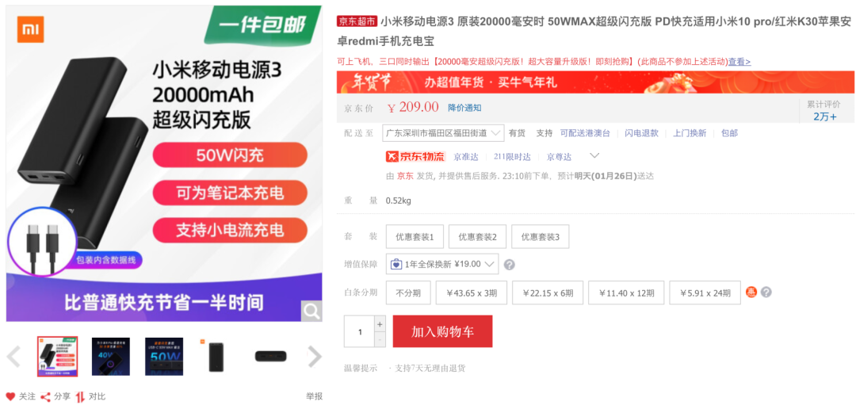Select the 40W thumbnail image

pos(111,357)
